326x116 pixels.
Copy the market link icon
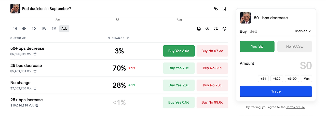(216, 9)
